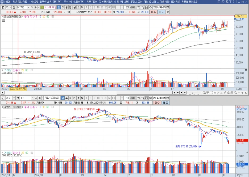Save the KOSDAQ chart with the disk icon

click(147, 98)
